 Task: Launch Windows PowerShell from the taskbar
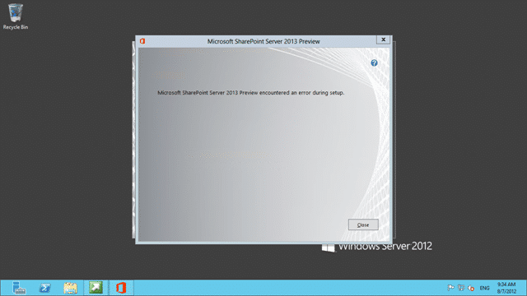point(44,288)
